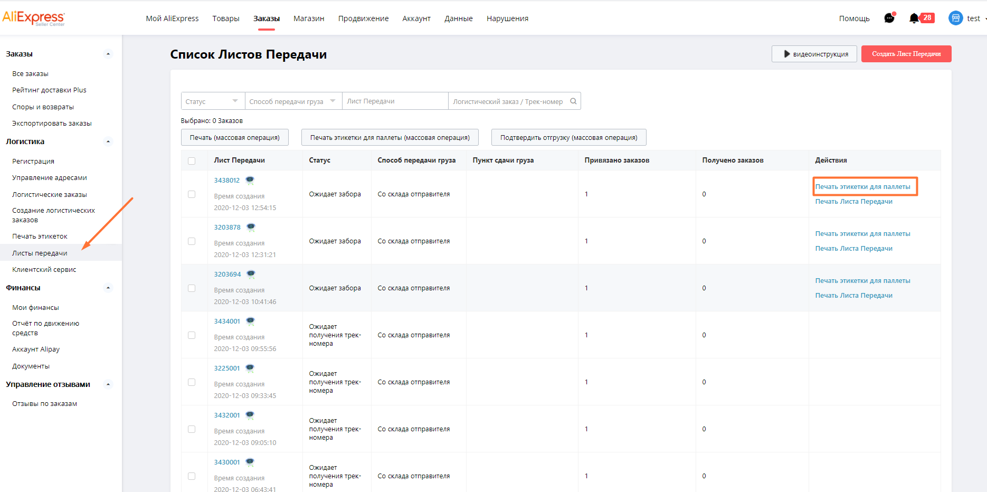
Task: Check the row checkbox for sheet 3430001
Action: click(192, 476)
